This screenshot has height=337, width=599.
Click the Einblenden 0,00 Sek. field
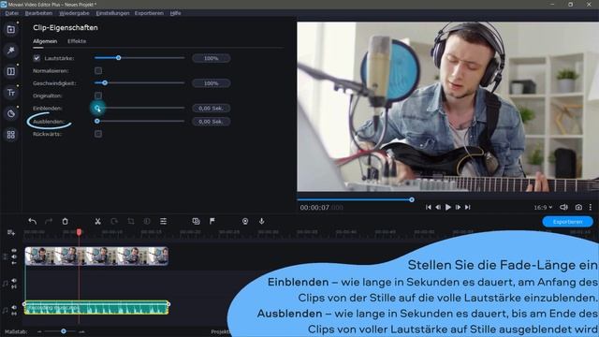pyautogui.click(x=211, y=109)
